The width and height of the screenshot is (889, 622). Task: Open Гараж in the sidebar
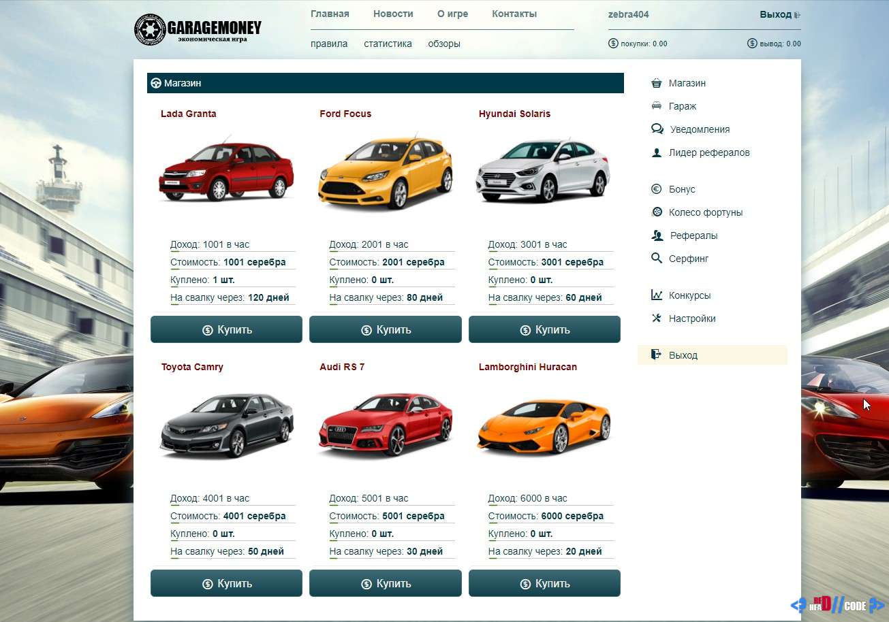(683, 106)
